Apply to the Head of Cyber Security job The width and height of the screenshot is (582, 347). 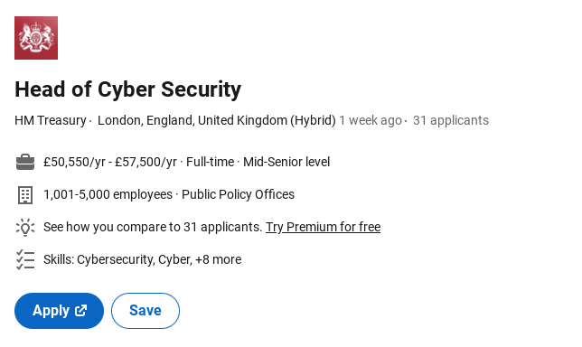(59, 311)
